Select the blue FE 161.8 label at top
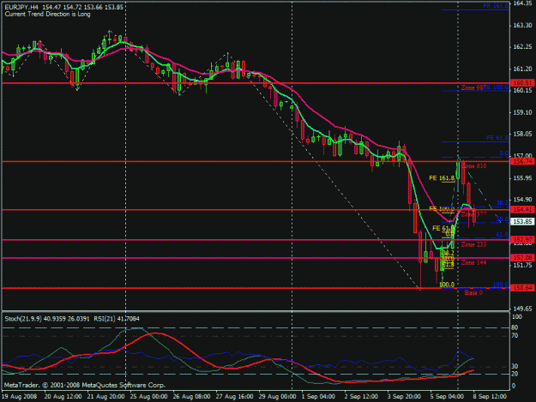 (496, 6)
